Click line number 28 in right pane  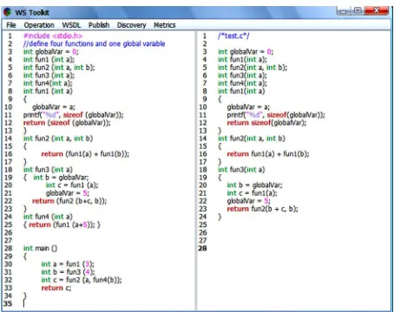(x=202, y=248)
